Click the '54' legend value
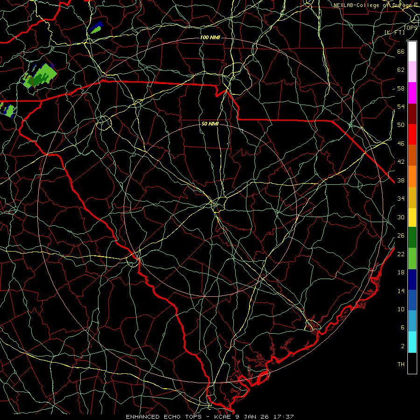Screen dimensions: 420x420 pyautogui.click(x=401, y=106)
